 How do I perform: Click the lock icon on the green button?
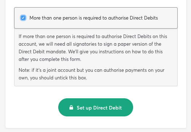click(71, 107)
